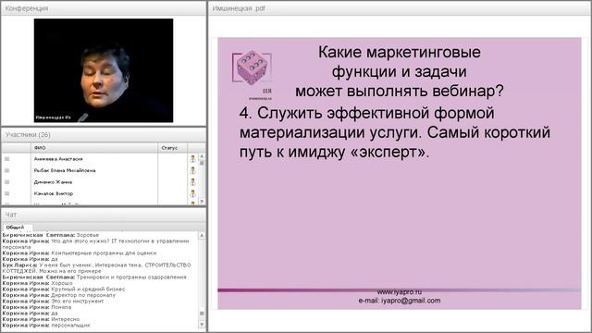
Task: Select participant Рыбак Елена Михайловна
Action: (65, 170)
